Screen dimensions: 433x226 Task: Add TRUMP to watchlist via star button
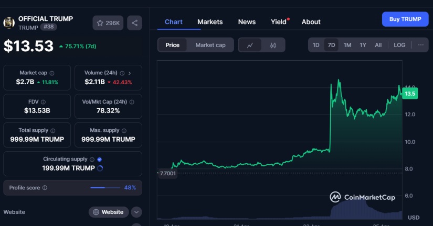coord(108,22)
